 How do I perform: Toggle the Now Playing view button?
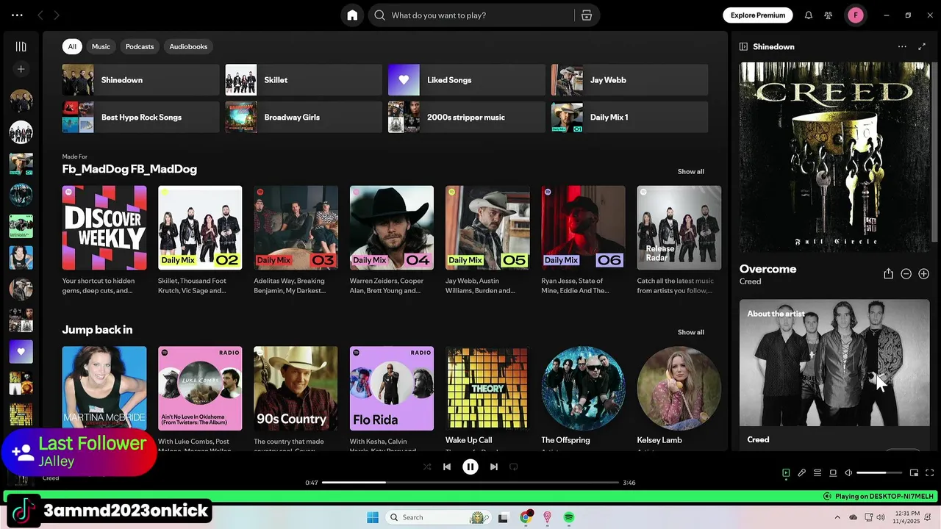click(x=786, y=473)
